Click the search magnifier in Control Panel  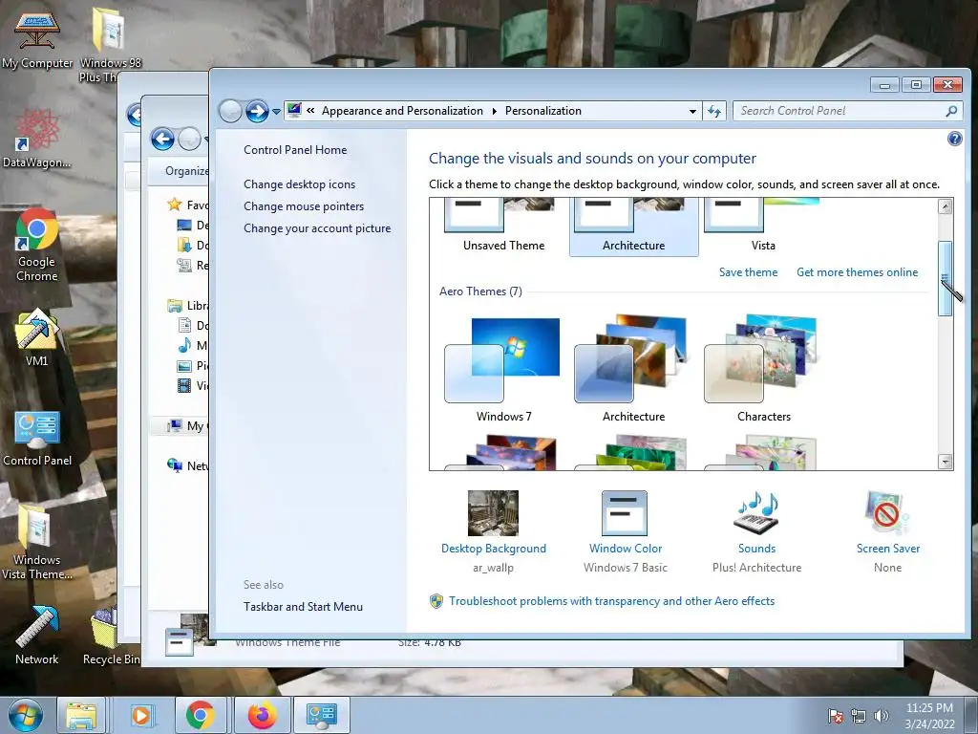[x=951, y=111]
